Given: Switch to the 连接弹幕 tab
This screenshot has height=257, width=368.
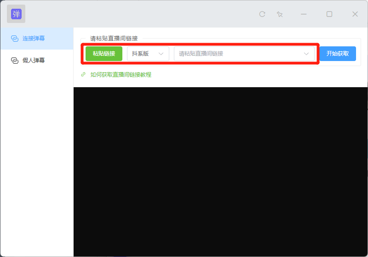Looking at the screenshot, I should 34,39.
